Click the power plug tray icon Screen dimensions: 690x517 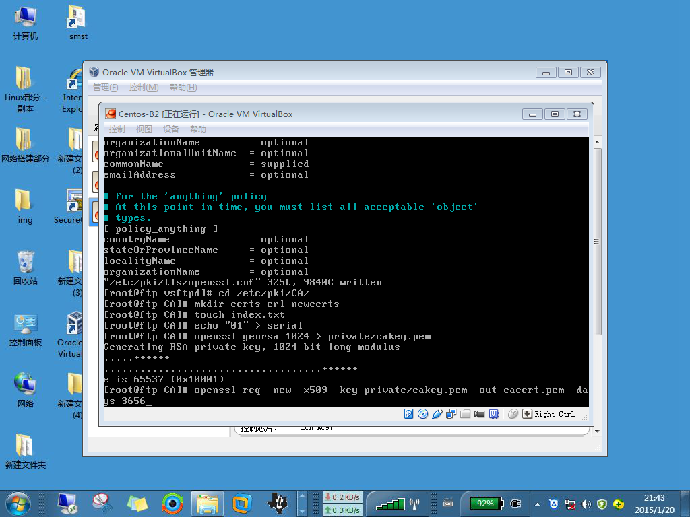coord(515,504)
